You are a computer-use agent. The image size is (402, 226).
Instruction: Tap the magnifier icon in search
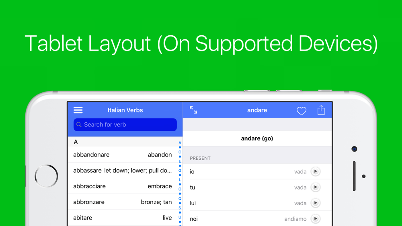click(79, 125)
